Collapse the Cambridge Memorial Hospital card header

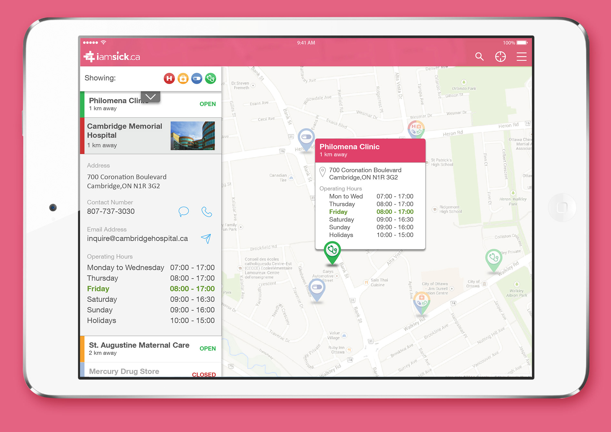point(151,136)
